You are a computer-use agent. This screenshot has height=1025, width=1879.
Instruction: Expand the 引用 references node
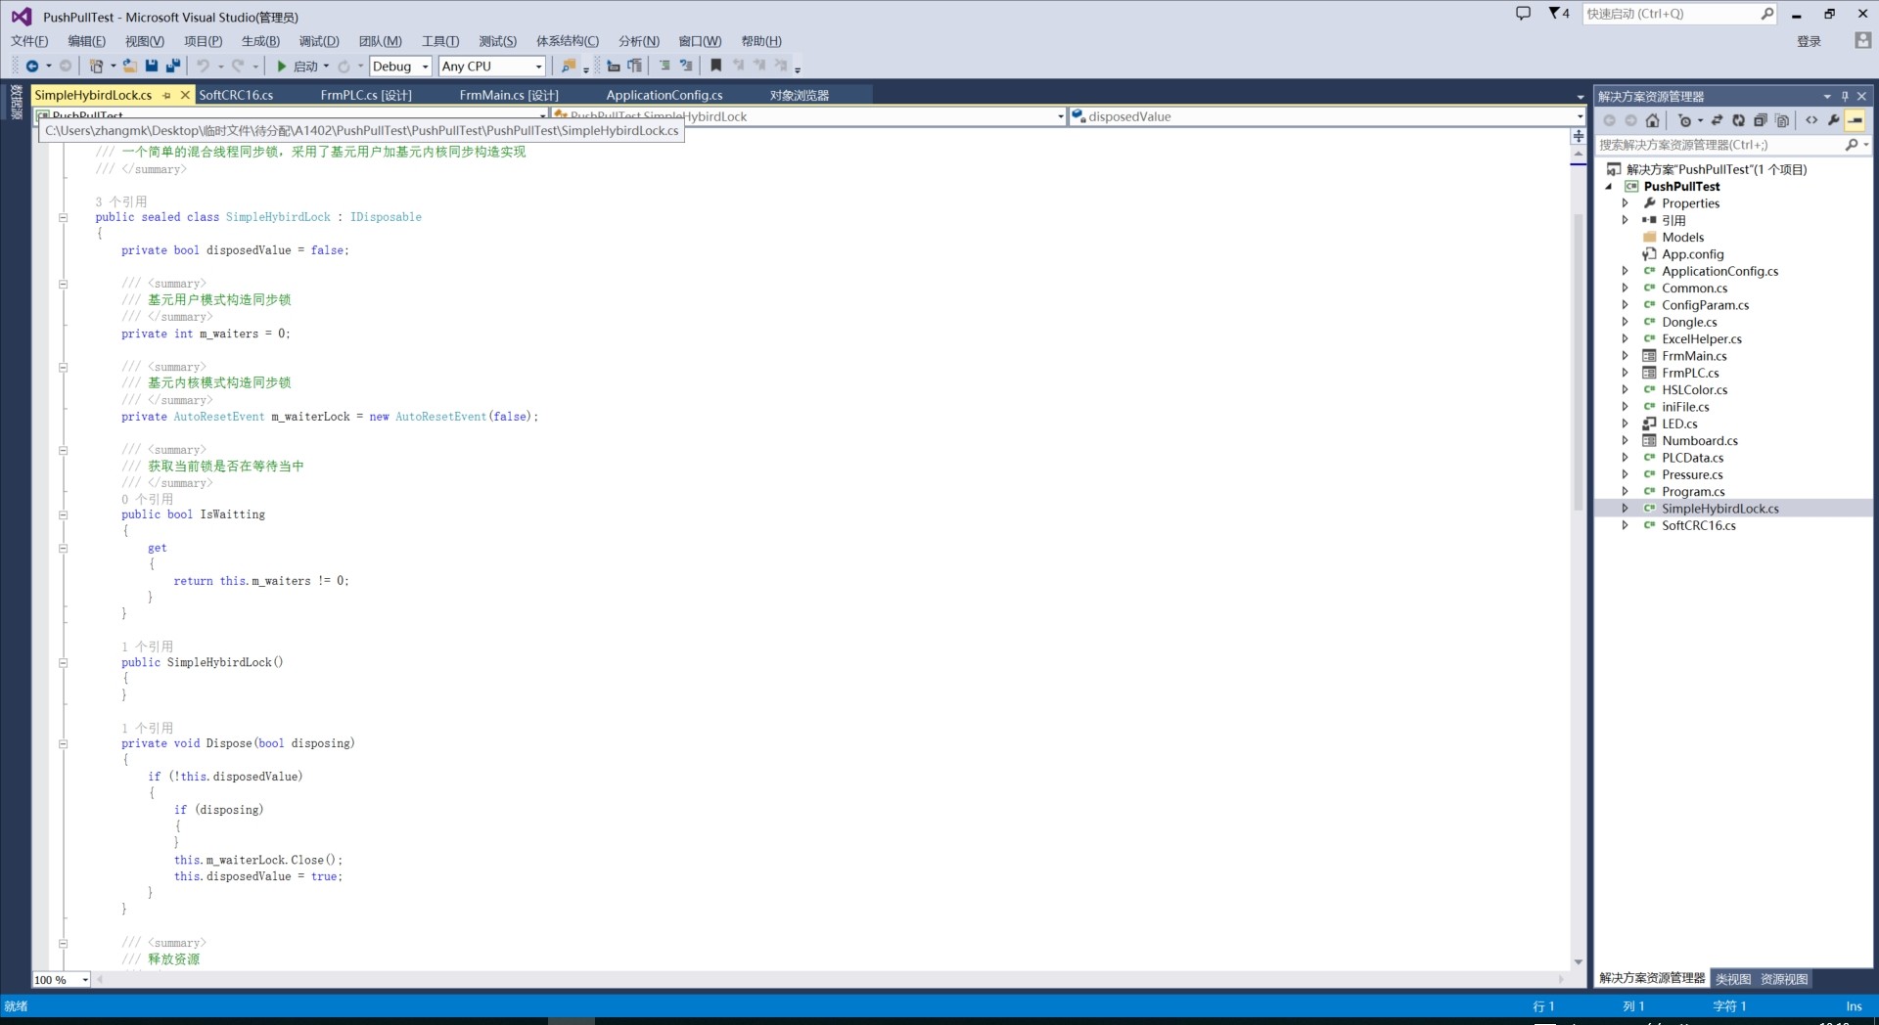tap(1626, 220)
